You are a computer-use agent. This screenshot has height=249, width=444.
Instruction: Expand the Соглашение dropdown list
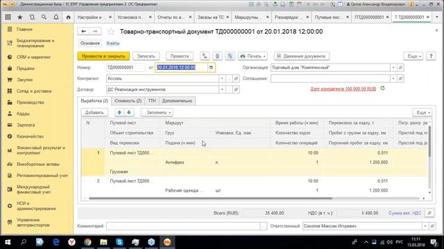[x=393, y=78]
